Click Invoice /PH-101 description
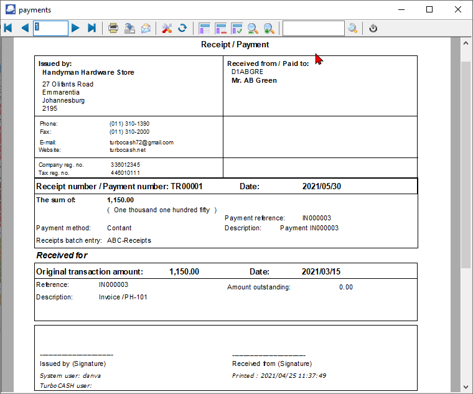Viewport: 473px width, 394px height. (123, 297)
